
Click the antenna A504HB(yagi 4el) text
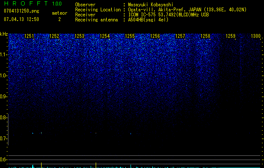pos(148,20)
